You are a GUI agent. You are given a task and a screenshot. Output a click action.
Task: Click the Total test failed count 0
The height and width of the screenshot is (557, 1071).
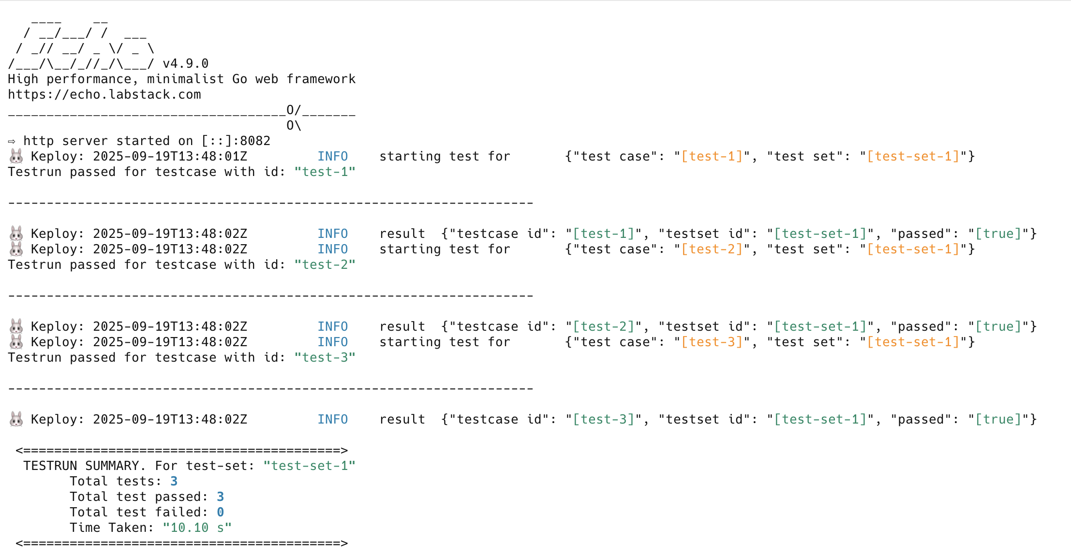click(220, 512)
